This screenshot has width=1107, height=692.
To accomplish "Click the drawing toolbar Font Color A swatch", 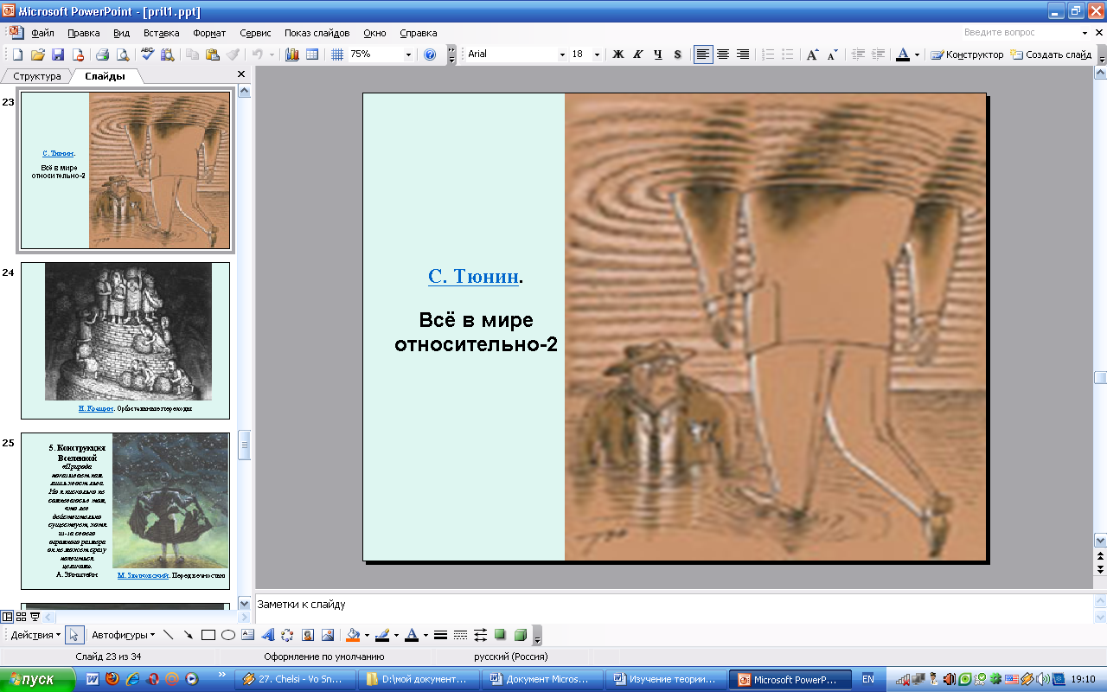I will 412,635.
